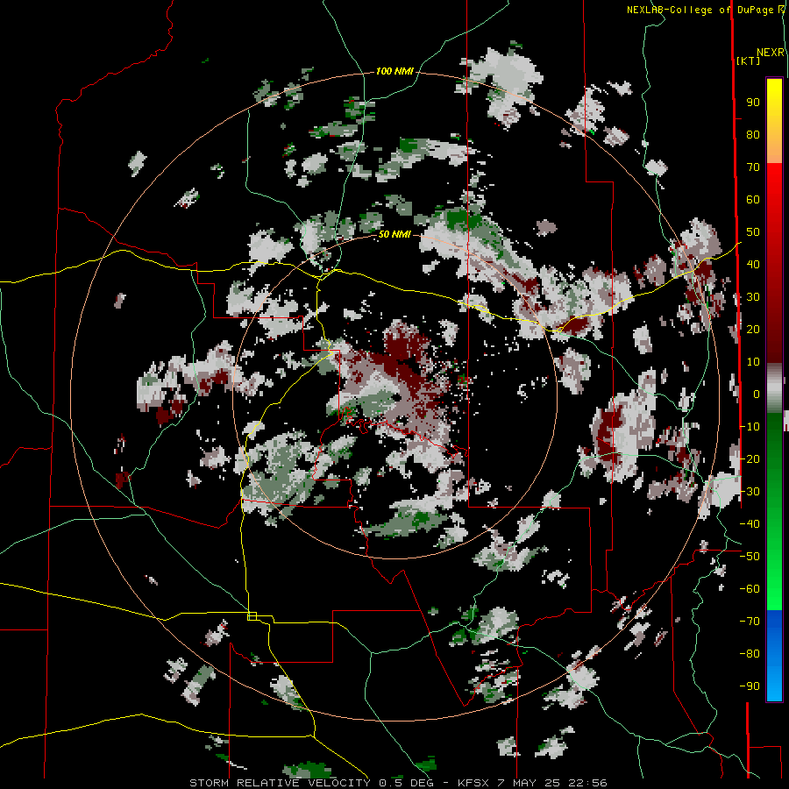Click the -80 value on velocity scale
This screenshot has height=789, width=789.
[750, 654]
